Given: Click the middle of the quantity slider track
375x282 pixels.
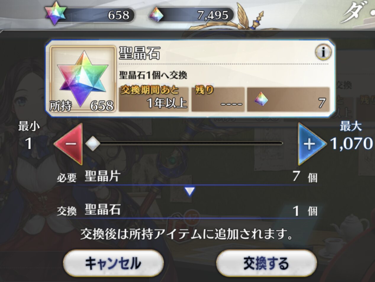Looking at the screenshot, I should [x=187, y=144].
